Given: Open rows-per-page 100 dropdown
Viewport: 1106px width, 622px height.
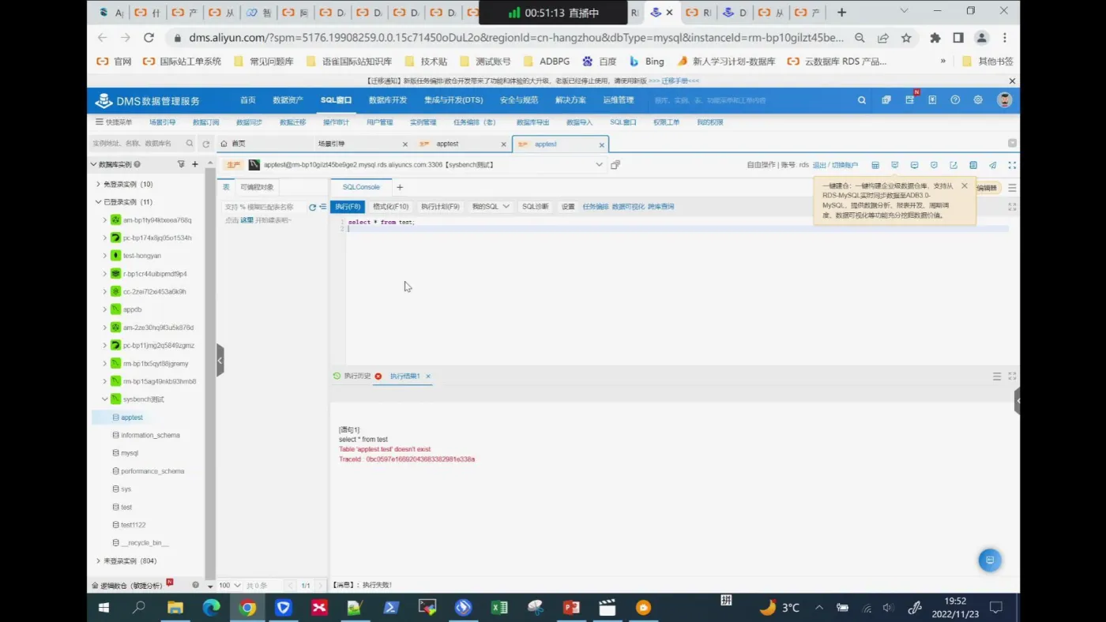Looking at the screenshot, I should point(230,586).
